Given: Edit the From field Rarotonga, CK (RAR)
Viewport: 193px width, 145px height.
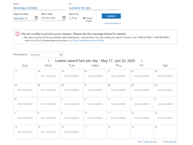Looking at the screenshot, I should (39, 8).
